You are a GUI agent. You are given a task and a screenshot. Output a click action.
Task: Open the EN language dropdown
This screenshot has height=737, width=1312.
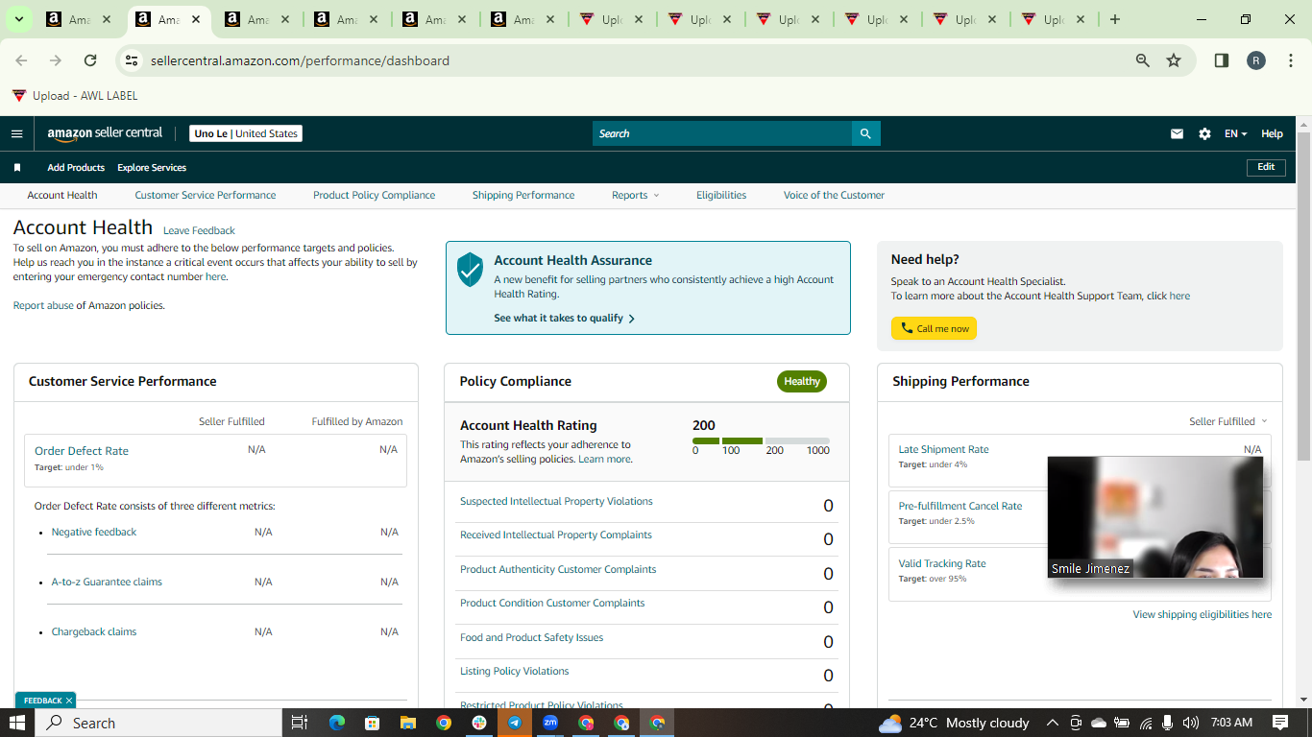click(1235, 134)
